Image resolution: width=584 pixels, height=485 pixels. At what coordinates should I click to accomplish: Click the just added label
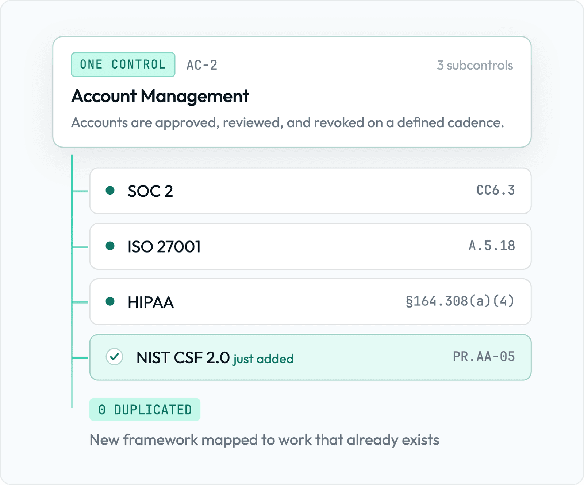pyautogui.click(x=263, y=359)
